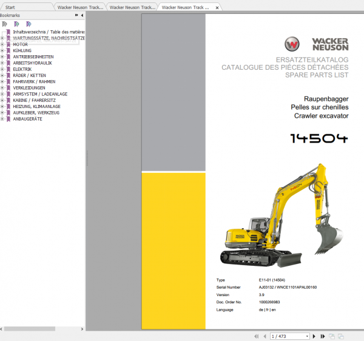Screen dimensions: 364x341
Task: Click the bookmarks horizontal scrollbar thumb
Action: (x=30, y=329)
